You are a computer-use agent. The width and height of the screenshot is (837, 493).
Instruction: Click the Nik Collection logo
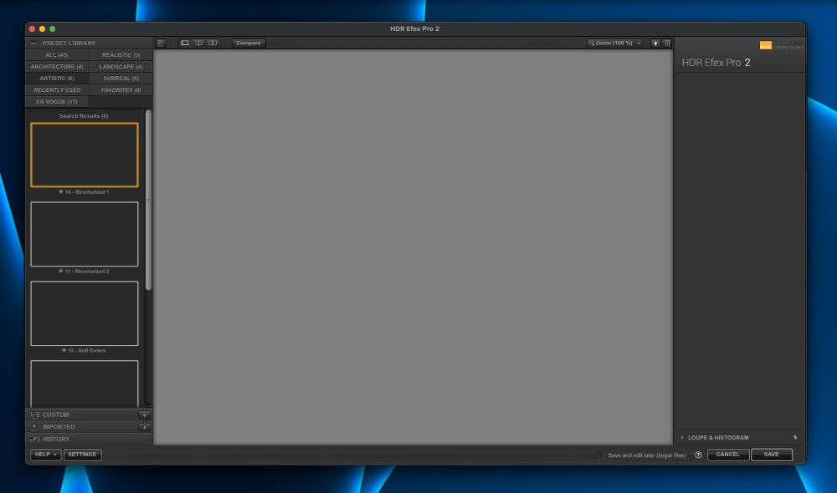766,46
